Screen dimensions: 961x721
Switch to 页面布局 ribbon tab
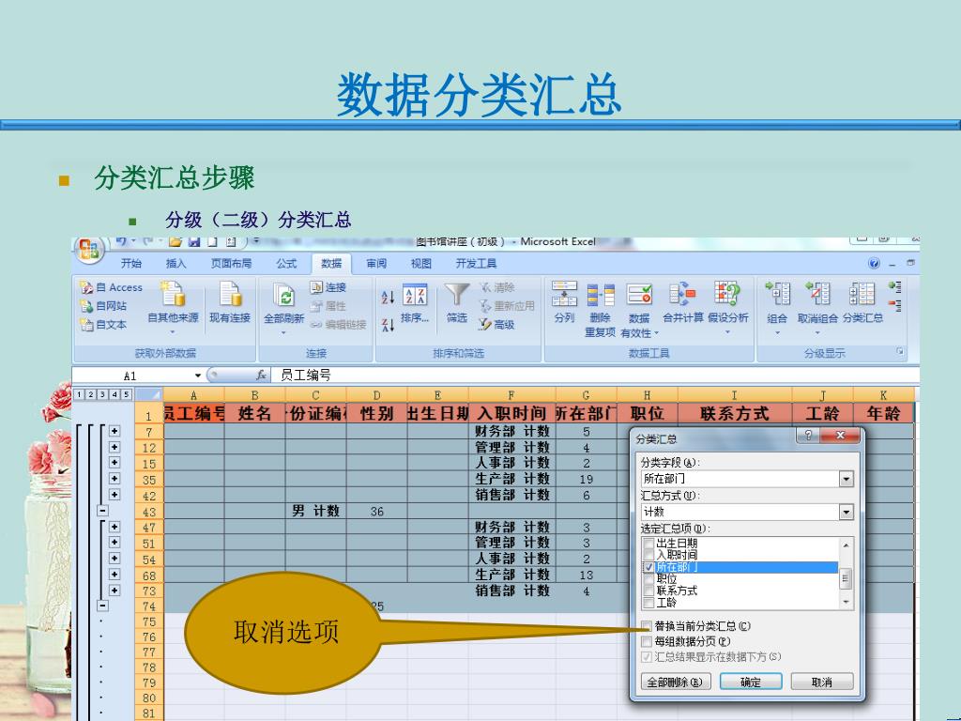[x=231, y=264]
